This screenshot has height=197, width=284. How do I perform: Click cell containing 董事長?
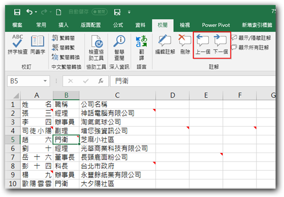pyautogui.click(x=66, y=157)
